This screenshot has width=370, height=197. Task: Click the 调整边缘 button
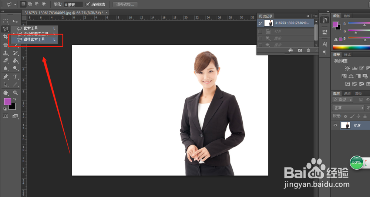[x=125, y=4]
